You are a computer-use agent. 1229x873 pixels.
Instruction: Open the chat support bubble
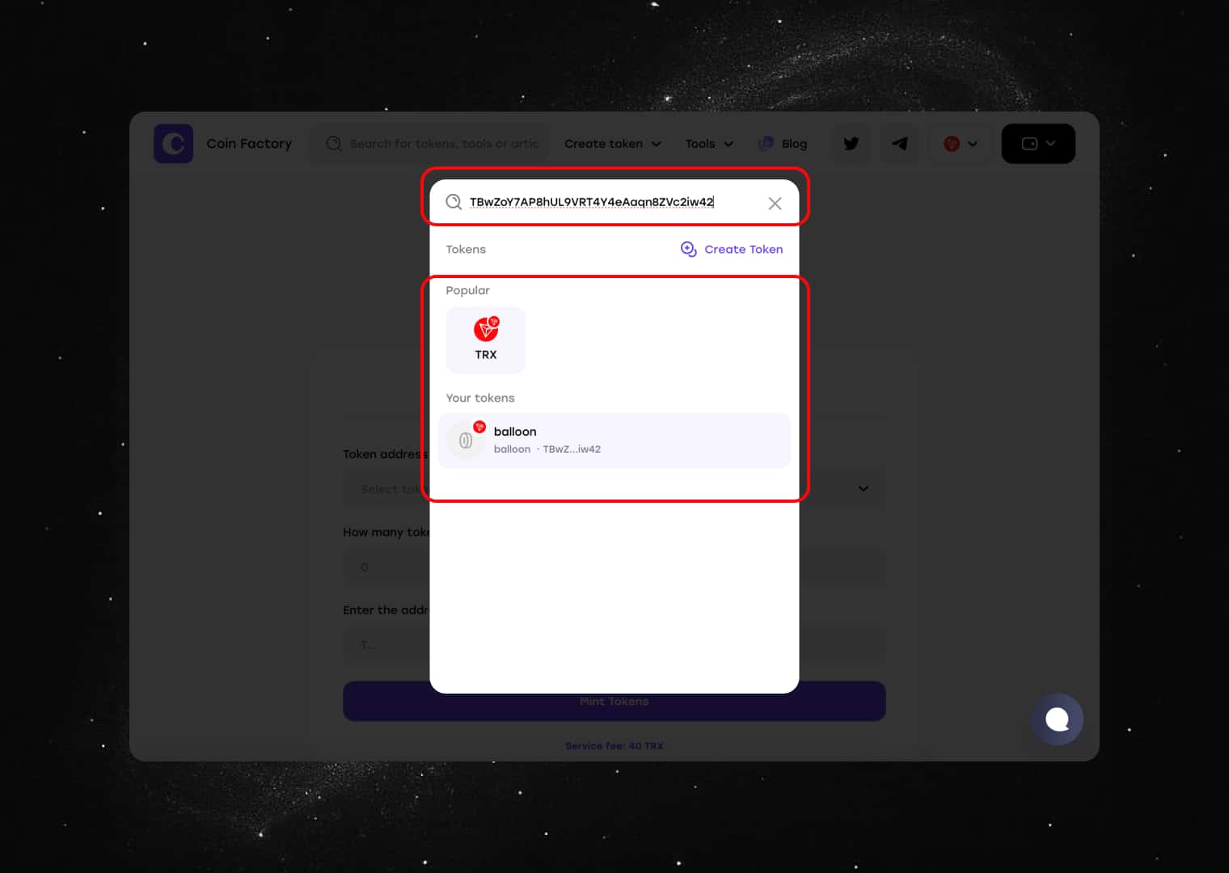click(x=1058, y=719)
